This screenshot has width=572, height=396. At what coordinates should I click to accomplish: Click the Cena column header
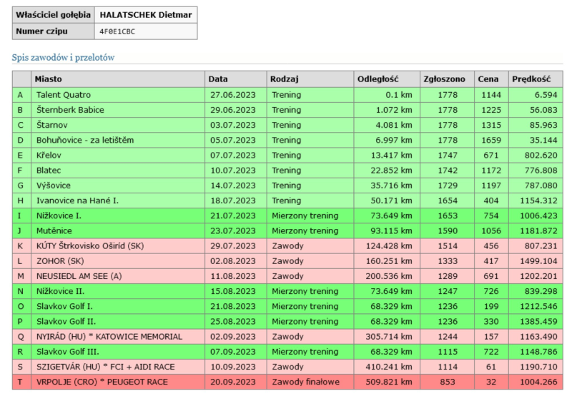[x=488, y=80]
